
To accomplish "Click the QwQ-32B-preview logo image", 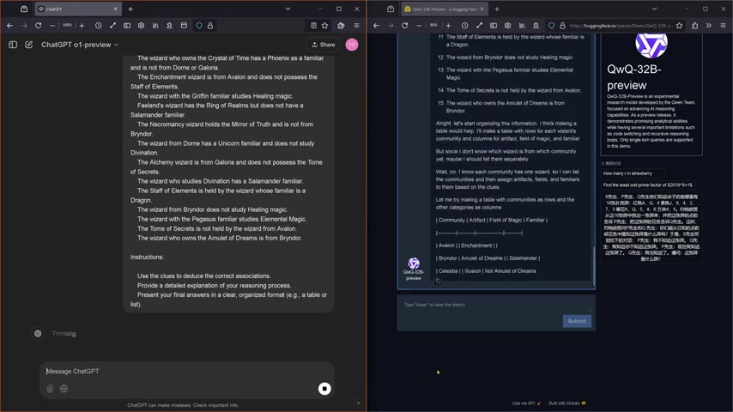I will [651, 45].
